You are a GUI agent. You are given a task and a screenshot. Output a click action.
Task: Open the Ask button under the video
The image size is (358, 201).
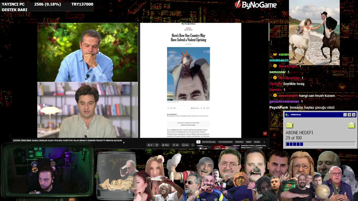coord(176,145)
